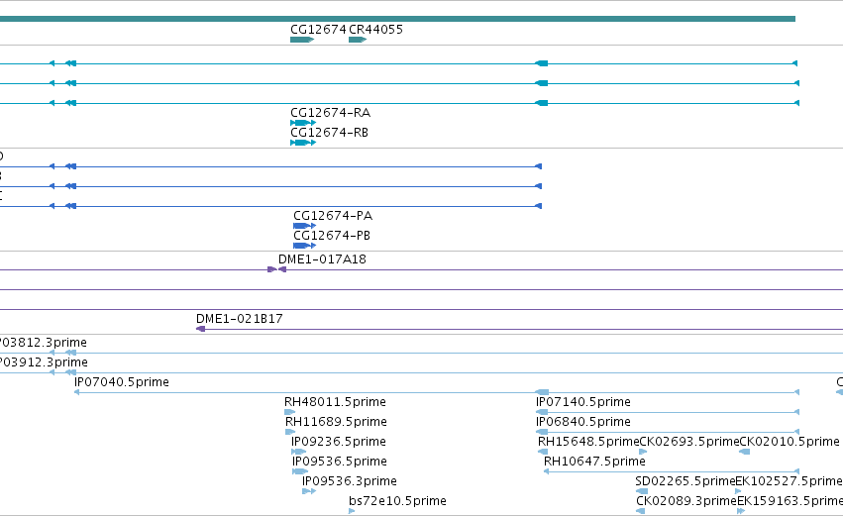Screen dimensions: 843x516
Task: Select the IP09536.3prime label
Action: tap(350, 481)
